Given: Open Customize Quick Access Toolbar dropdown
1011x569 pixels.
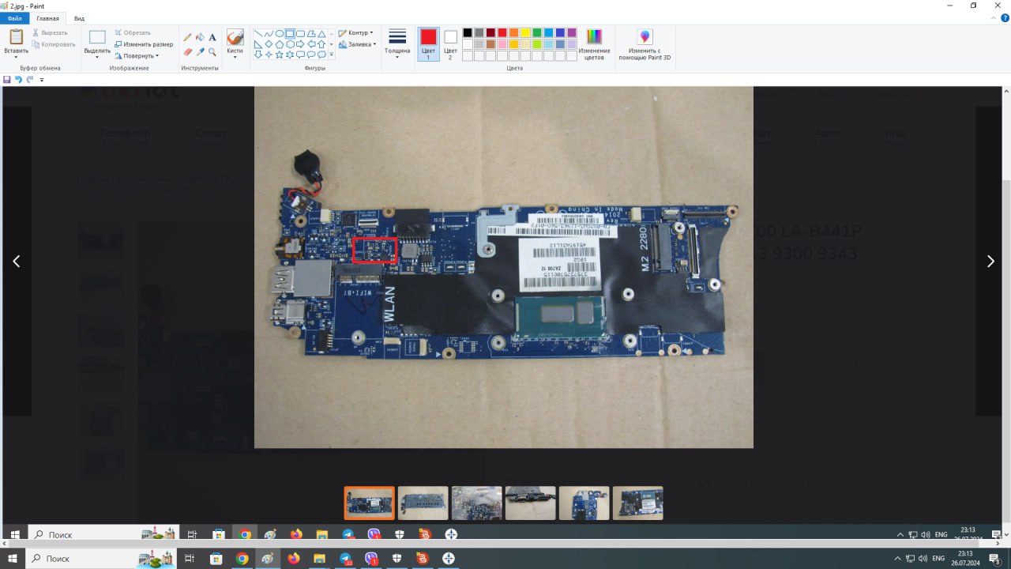Looking at the screenshot, I should 42,80.
